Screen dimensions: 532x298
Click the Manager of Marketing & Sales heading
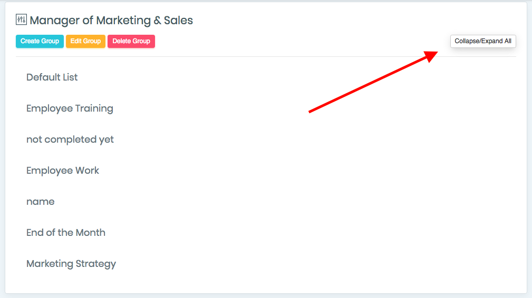[x=111, y=21]
